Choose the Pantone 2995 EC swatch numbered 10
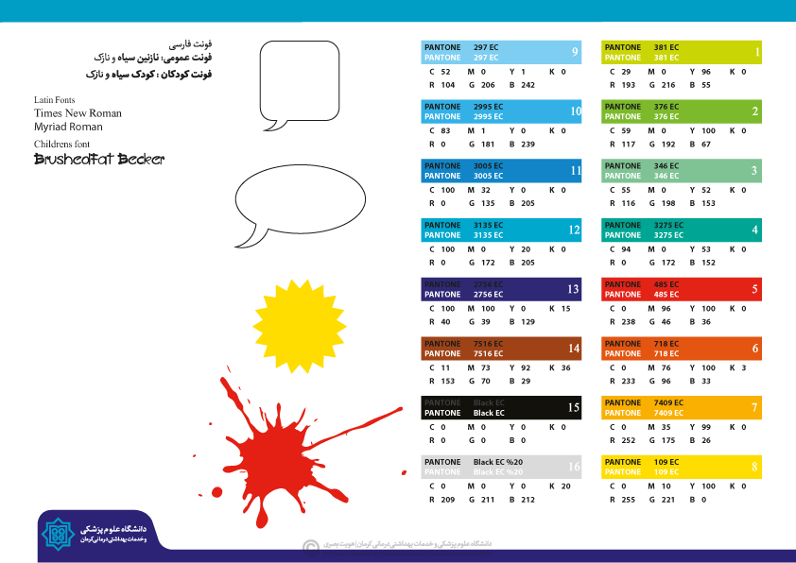Image resolution: width=796 pixels, height=563 pixels. tap(501, 111)
